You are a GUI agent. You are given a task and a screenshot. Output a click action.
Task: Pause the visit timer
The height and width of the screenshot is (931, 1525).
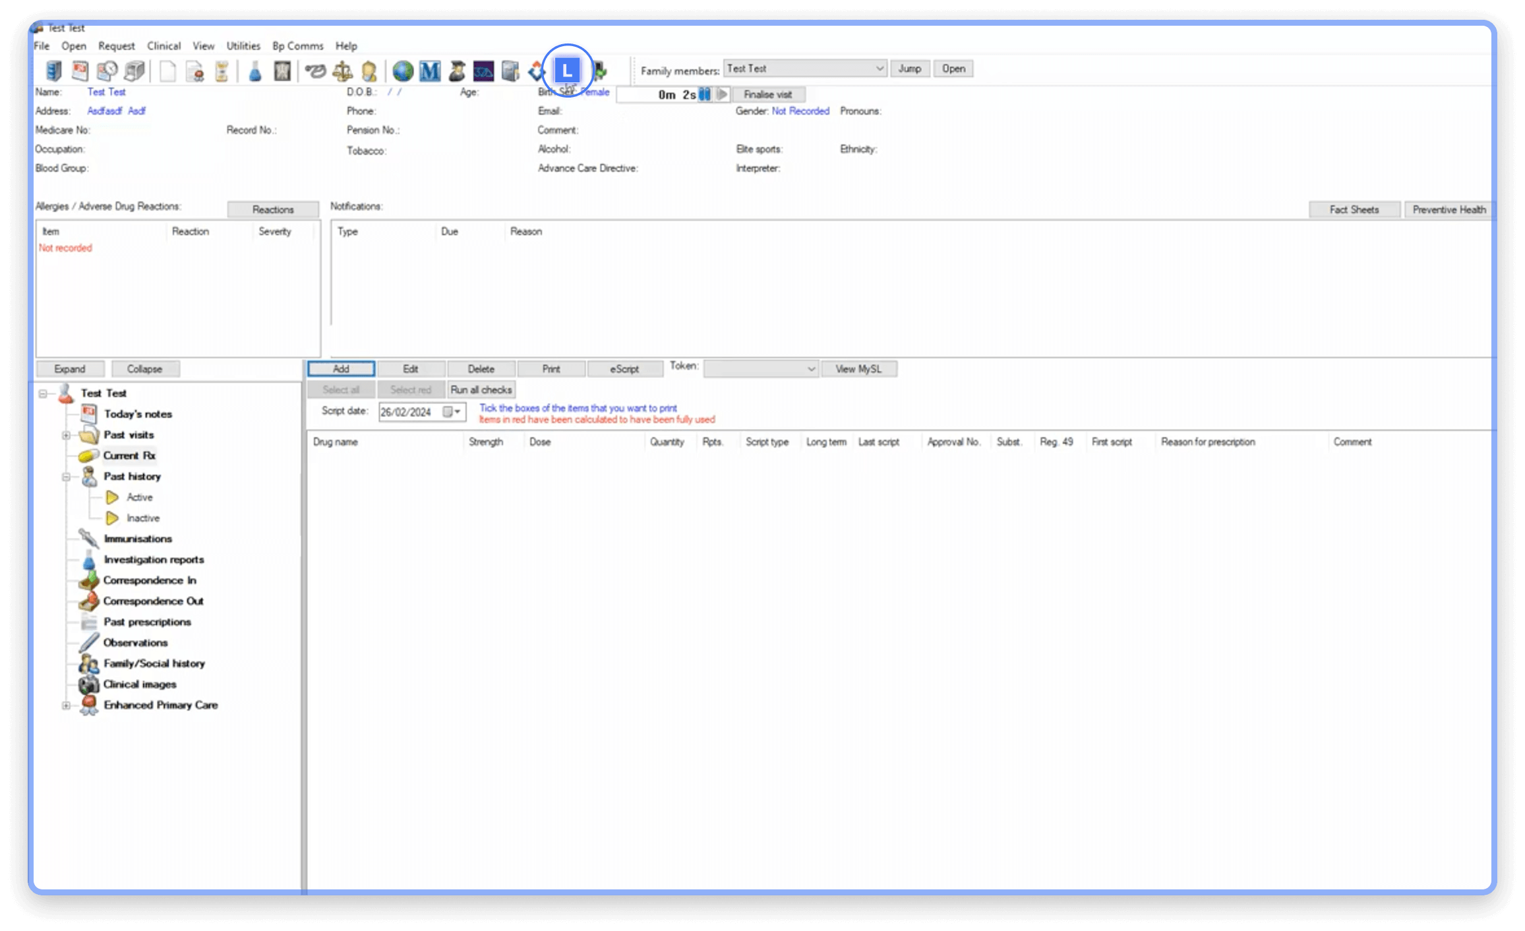pyautogui.click(x=705, y=94)
